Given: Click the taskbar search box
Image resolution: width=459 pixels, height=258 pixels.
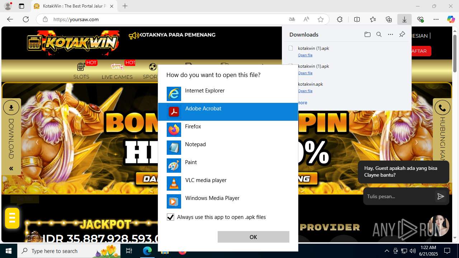Looking at the screenshot, I should (70, 251).
